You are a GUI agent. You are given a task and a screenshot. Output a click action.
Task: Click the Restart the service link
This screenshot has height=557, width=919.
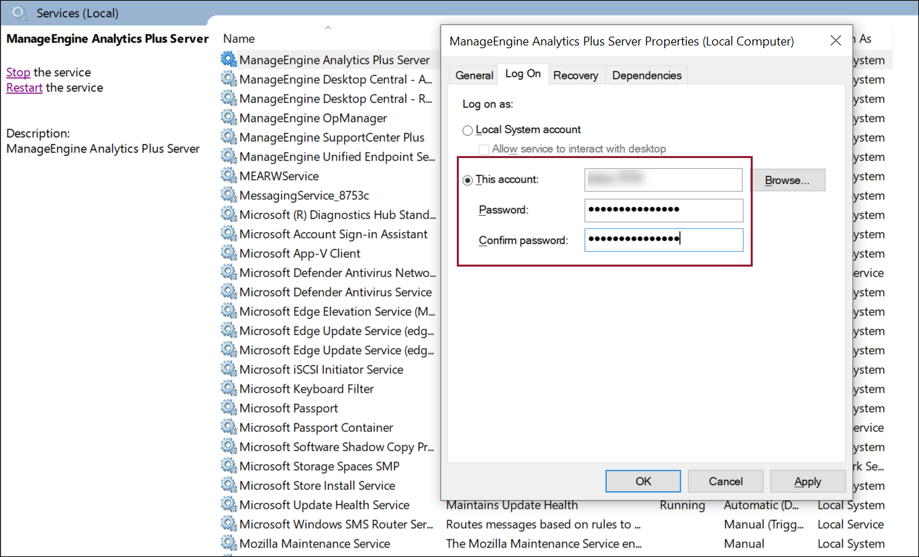click(x=24, y=88)
